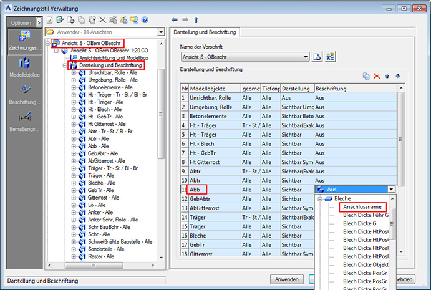Choose Blech Dicke Führ G list entry
Image resolution: width=431 pixels, height=290 pixels.
click(366, 215)
